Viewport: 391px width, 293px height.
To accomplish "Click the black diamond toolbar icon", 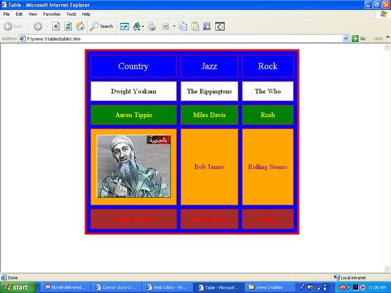I will (219, 26).
